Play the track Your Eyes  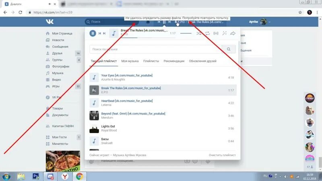pos(163,77)
